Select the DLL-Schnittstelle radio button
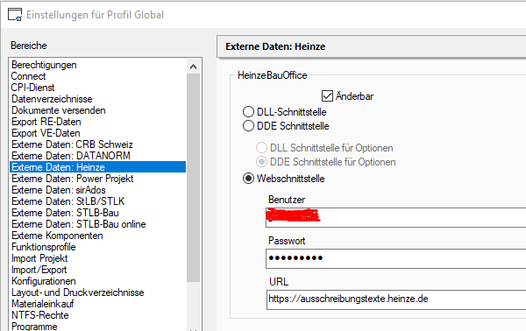Viewport: 526px width, 331px height. (248, 112)
